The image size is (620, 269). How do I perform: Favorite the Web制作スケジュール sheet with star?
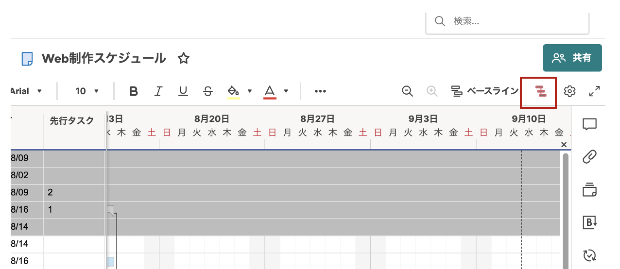pos(183,58)
